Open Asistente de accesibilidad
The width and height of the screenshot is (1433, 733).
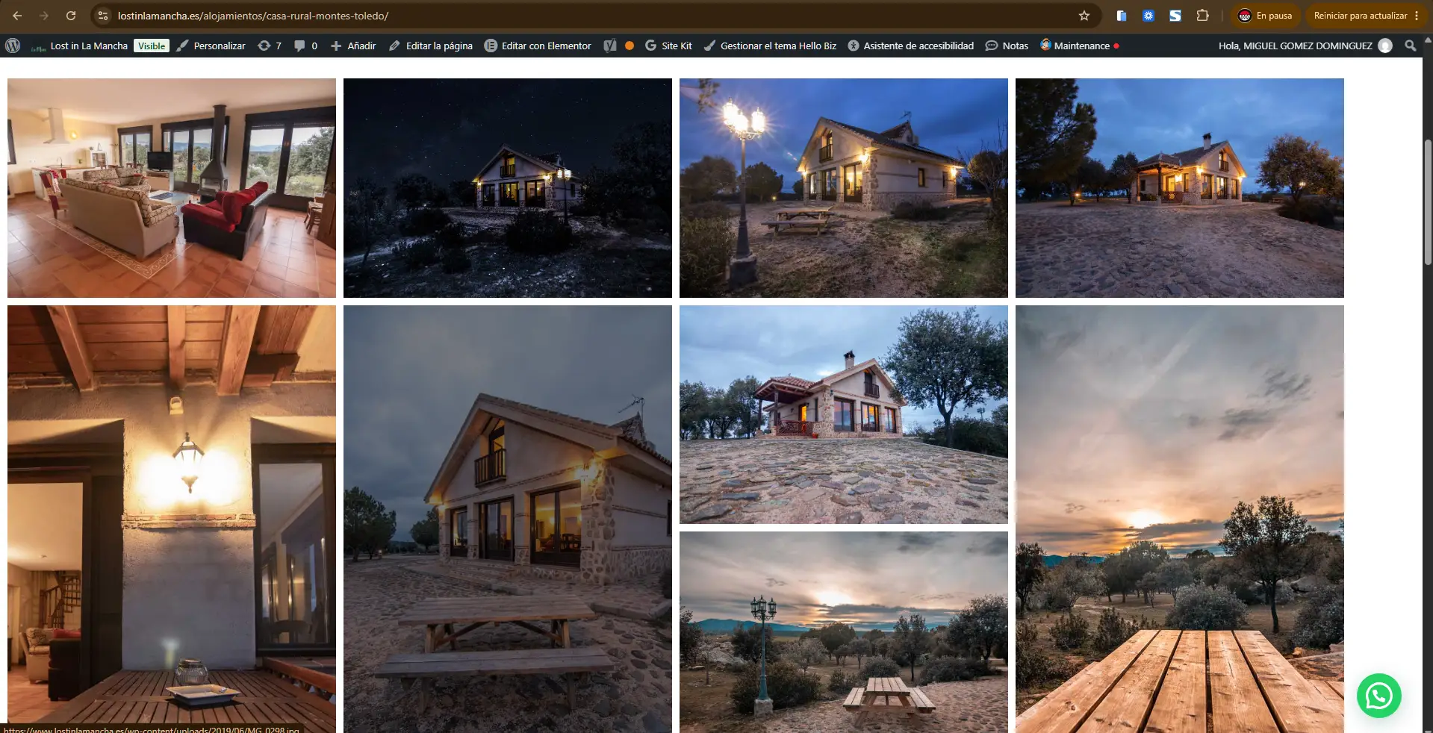point(910,46)
